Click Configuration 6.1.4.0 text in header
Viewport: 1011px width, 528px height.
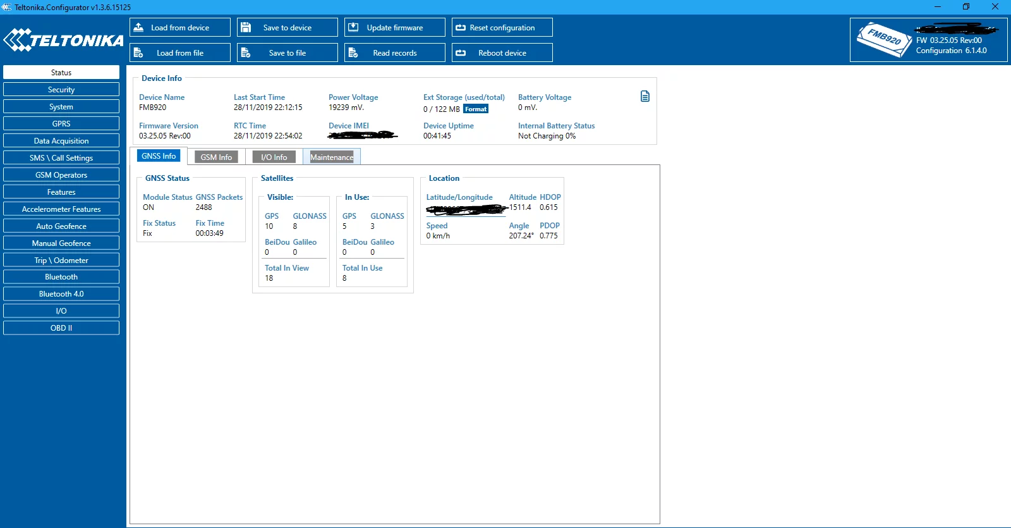pyautogui.click(x=952, y=51)
